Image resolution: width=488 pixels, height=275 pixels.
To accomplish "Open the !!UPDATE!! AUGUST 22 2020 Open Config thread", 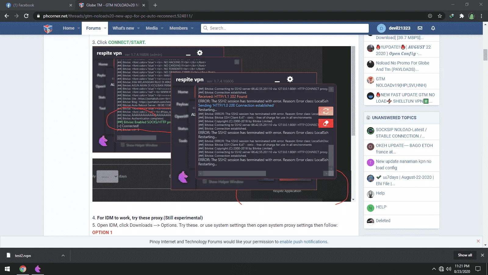I will (x=403, y=50).
